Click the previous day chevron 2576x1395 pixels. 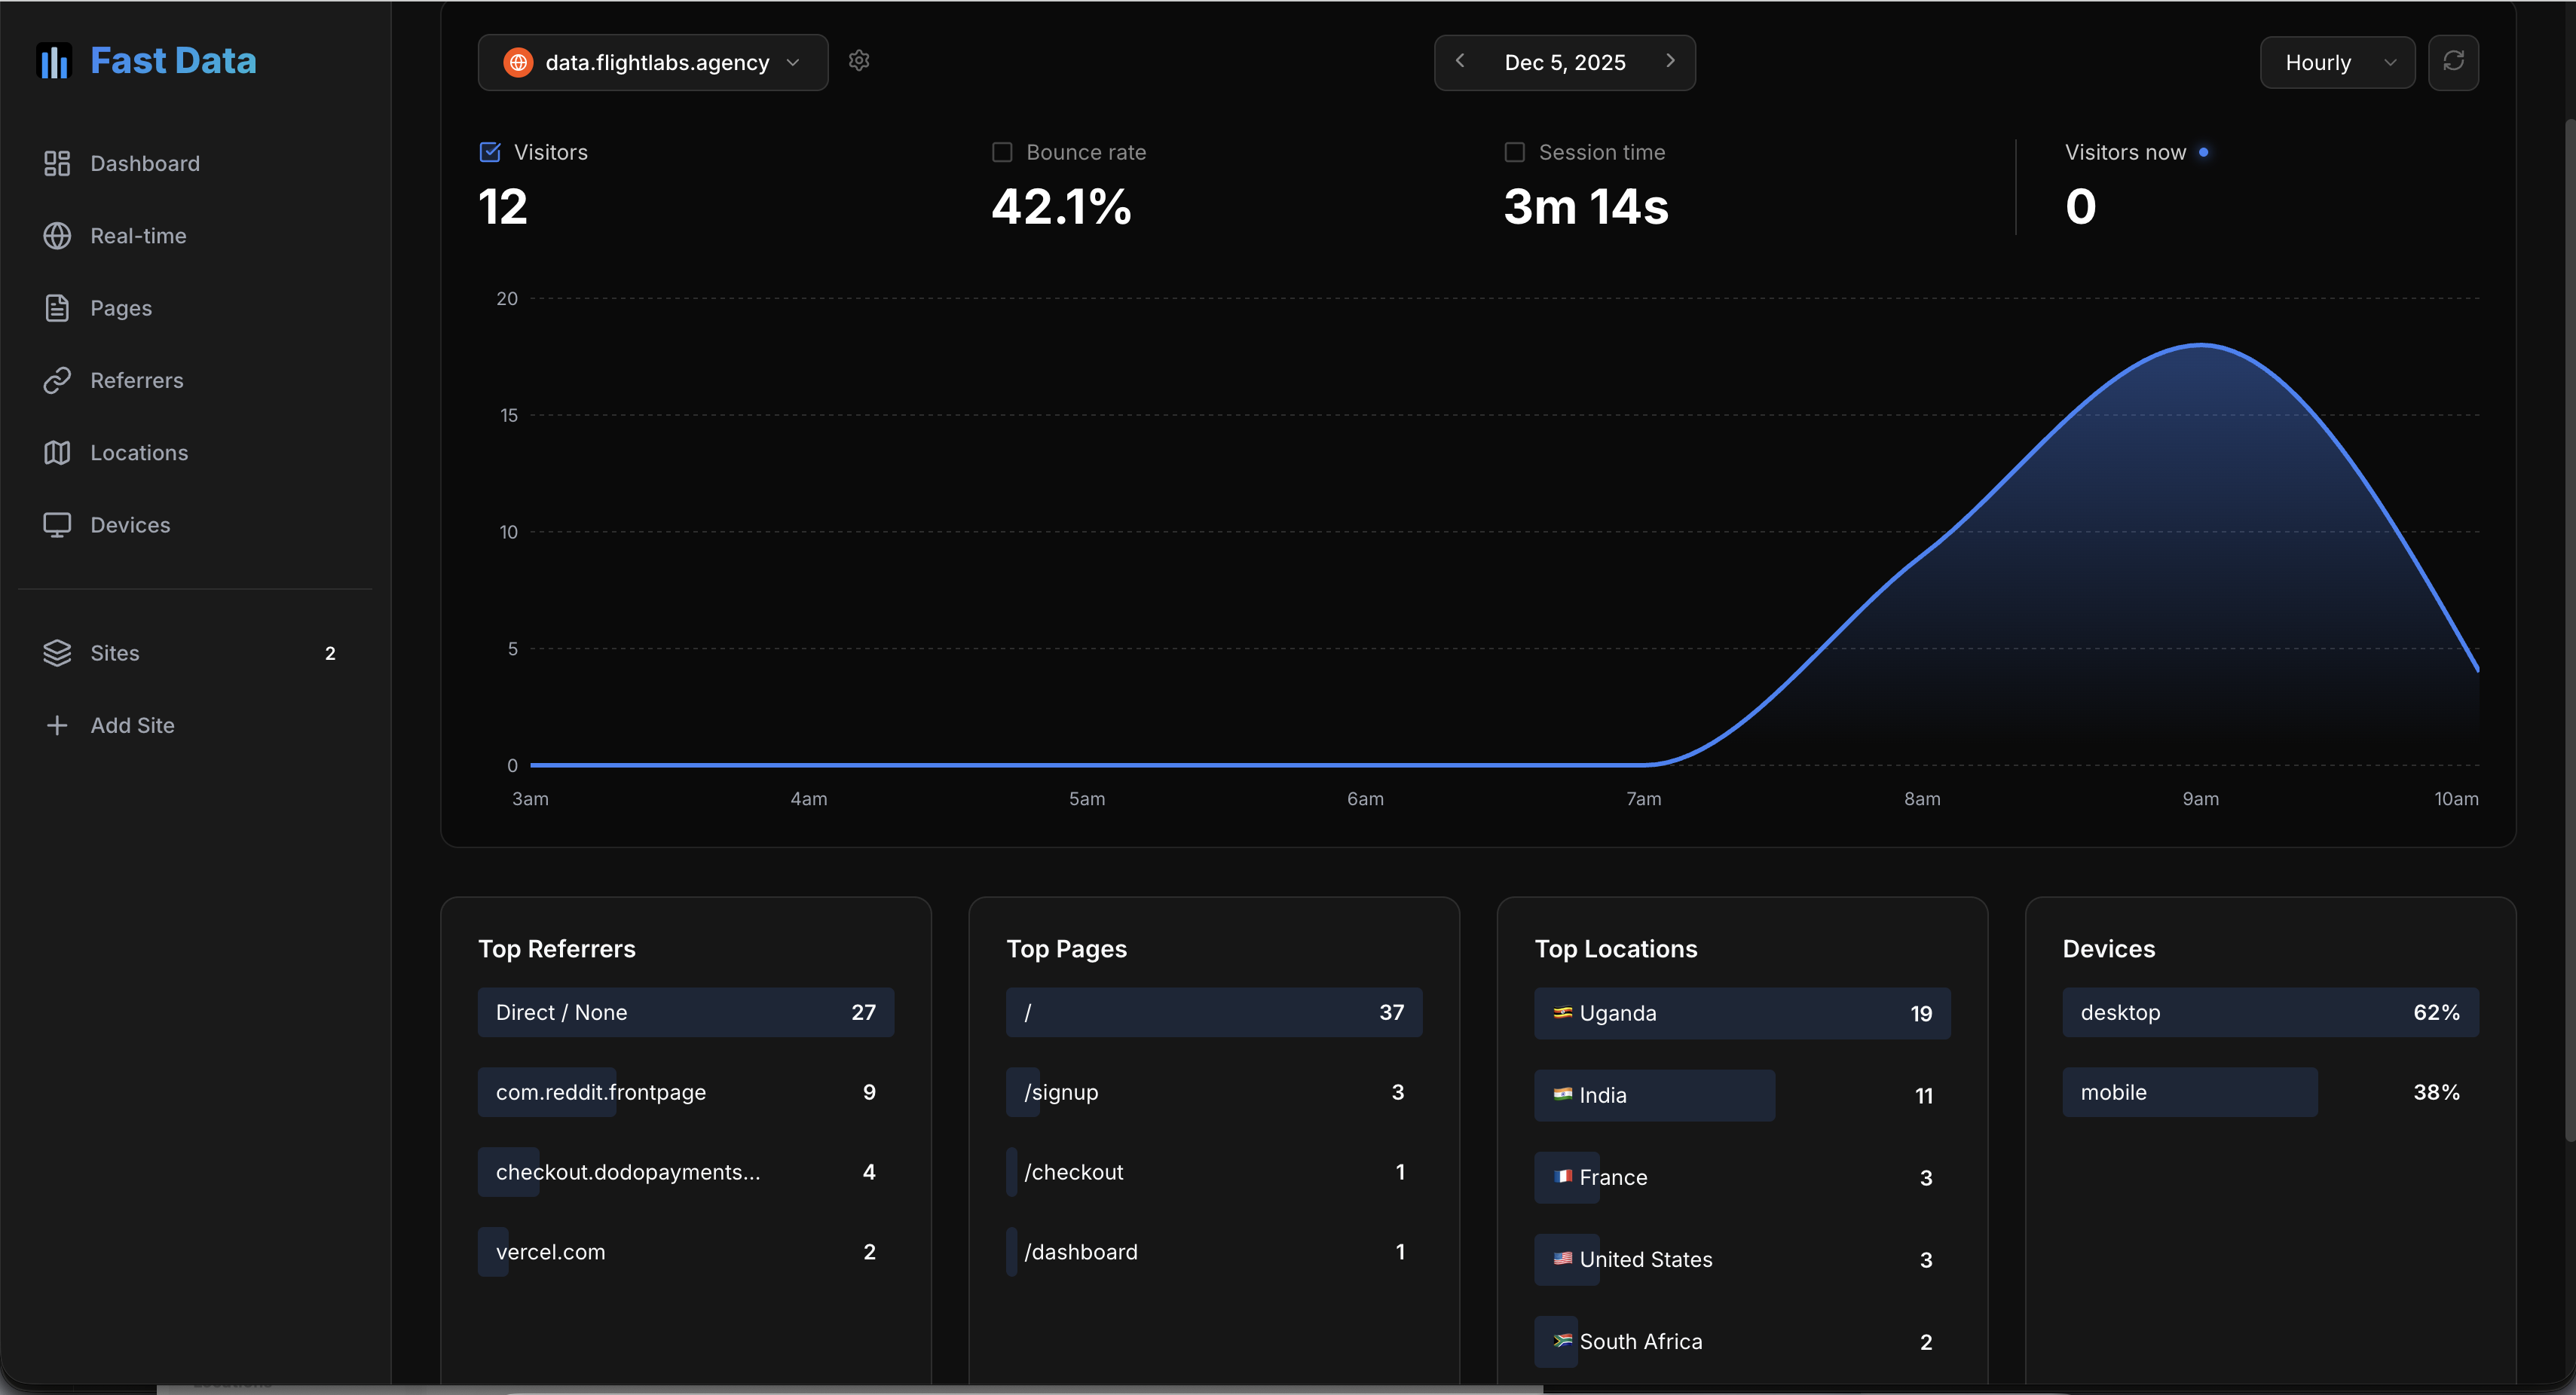click(1460, 61)
